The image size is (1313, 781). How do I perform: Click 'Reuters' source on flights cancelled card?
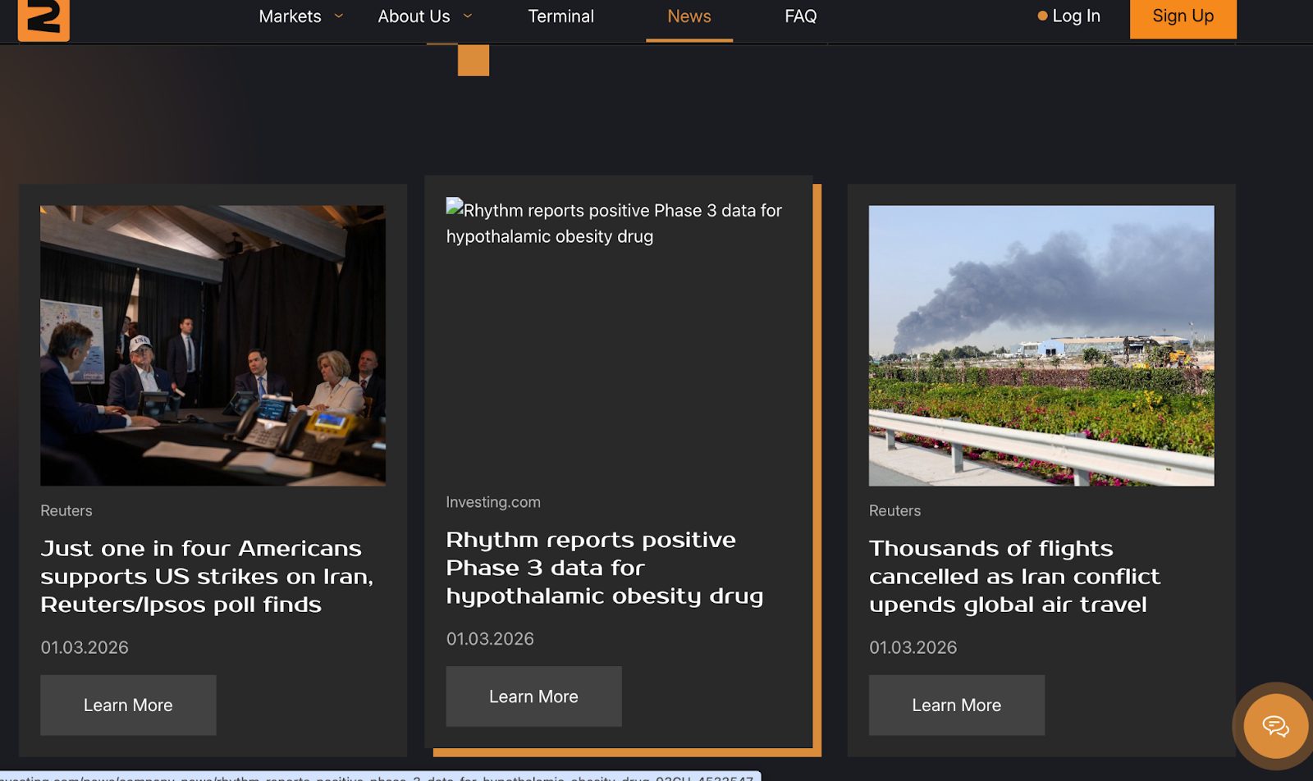tap(894, 510)
